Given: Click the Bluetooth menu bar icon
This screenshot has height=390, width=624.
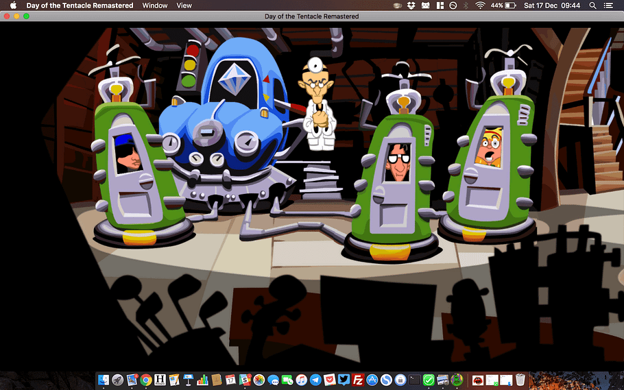Looking at the screenshot, I should [x=466, y=5].
